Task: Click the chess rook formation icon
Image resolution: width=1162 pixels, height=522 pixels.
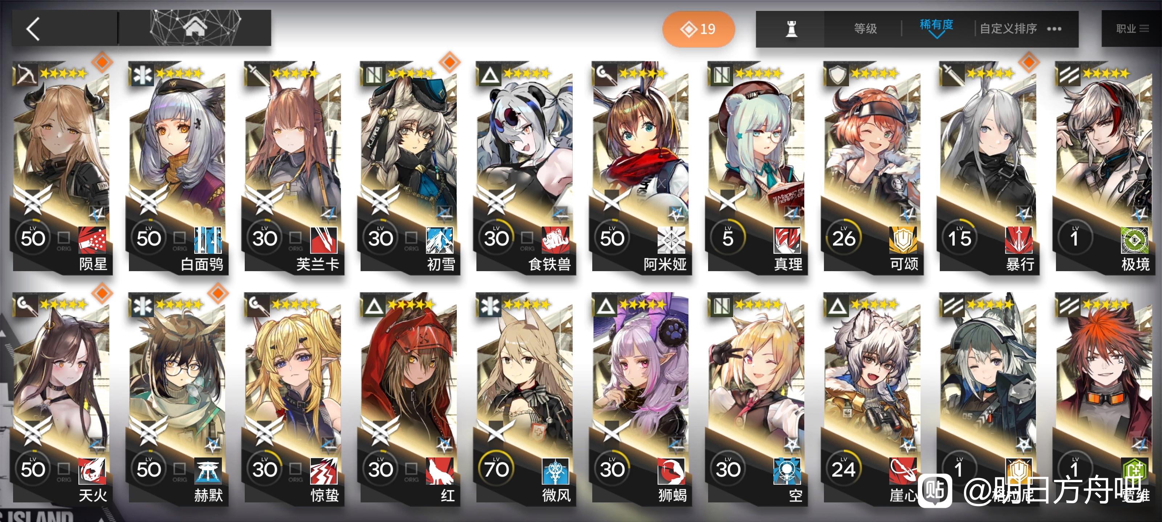Action: point(791,29)
